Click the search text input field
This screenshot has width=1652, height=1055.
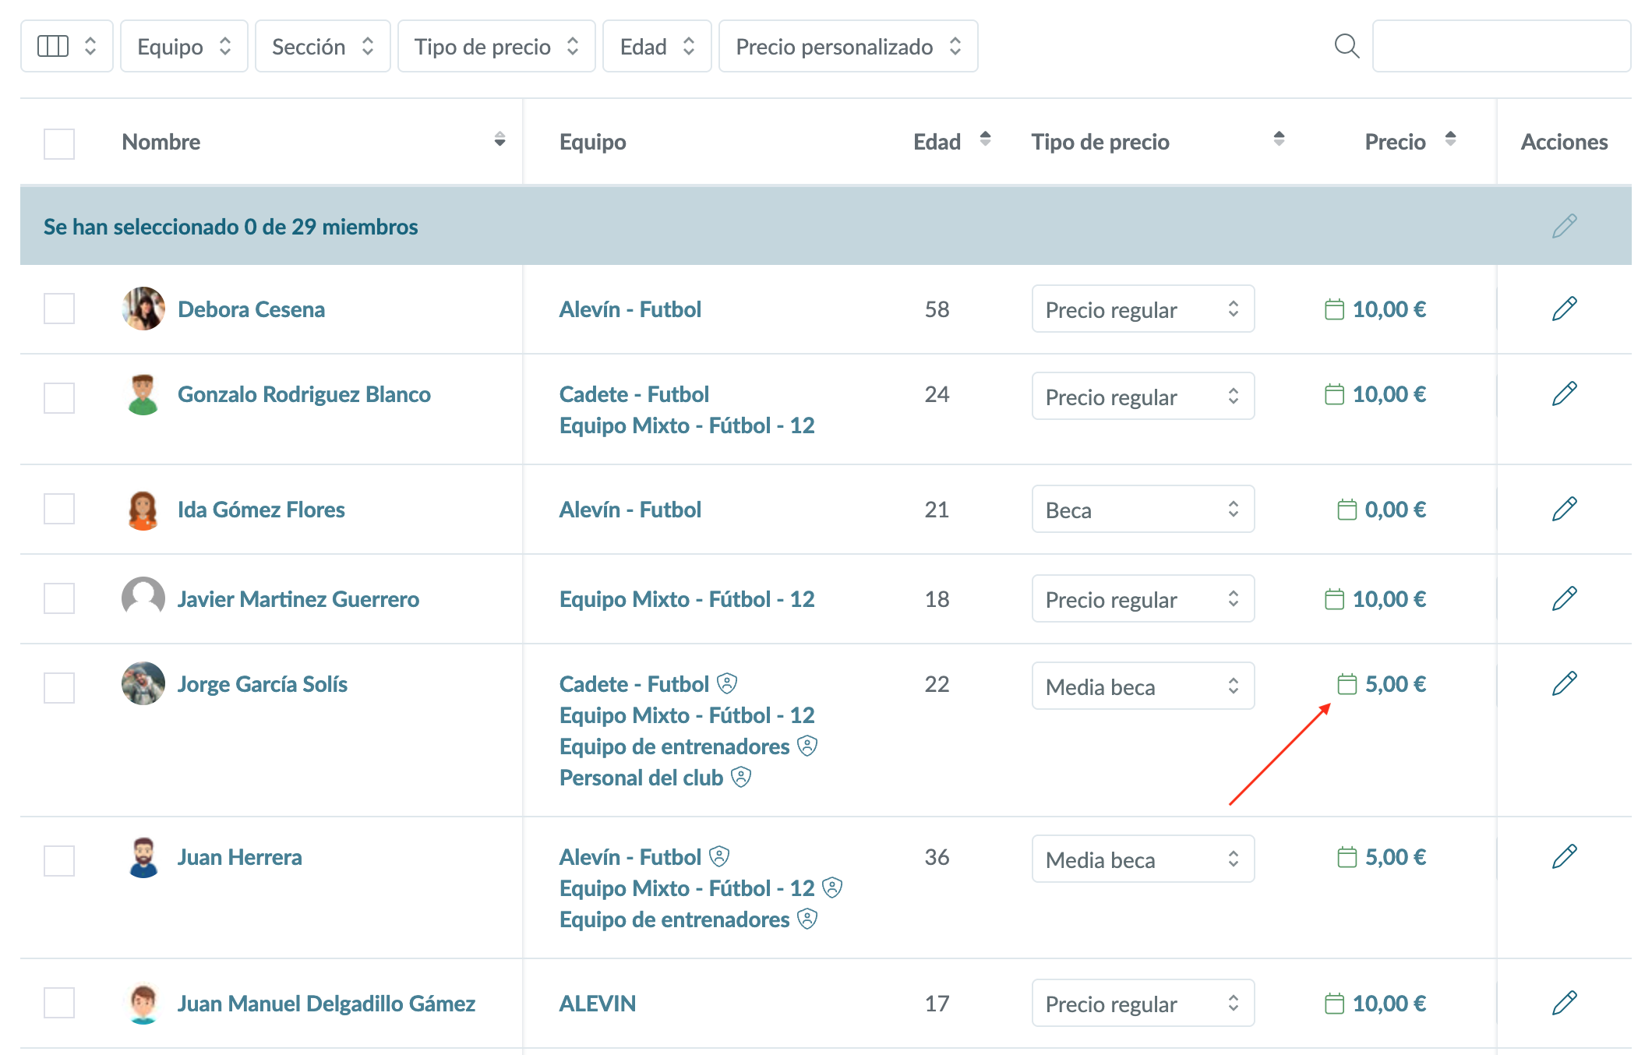click(x=1501, y=47)
